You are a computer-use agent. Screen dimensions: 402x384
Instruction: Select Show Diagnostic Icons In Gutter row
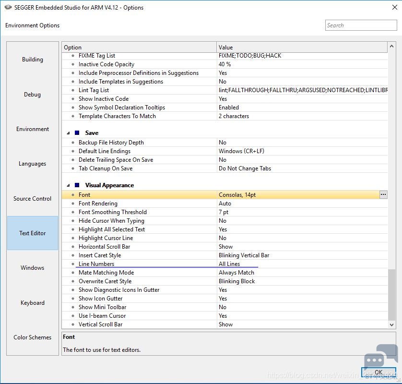(x=225, y=290)
